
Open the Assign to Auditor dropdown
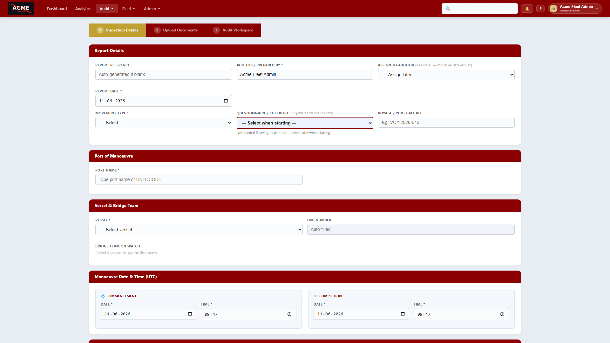click(x=446, y=75)
